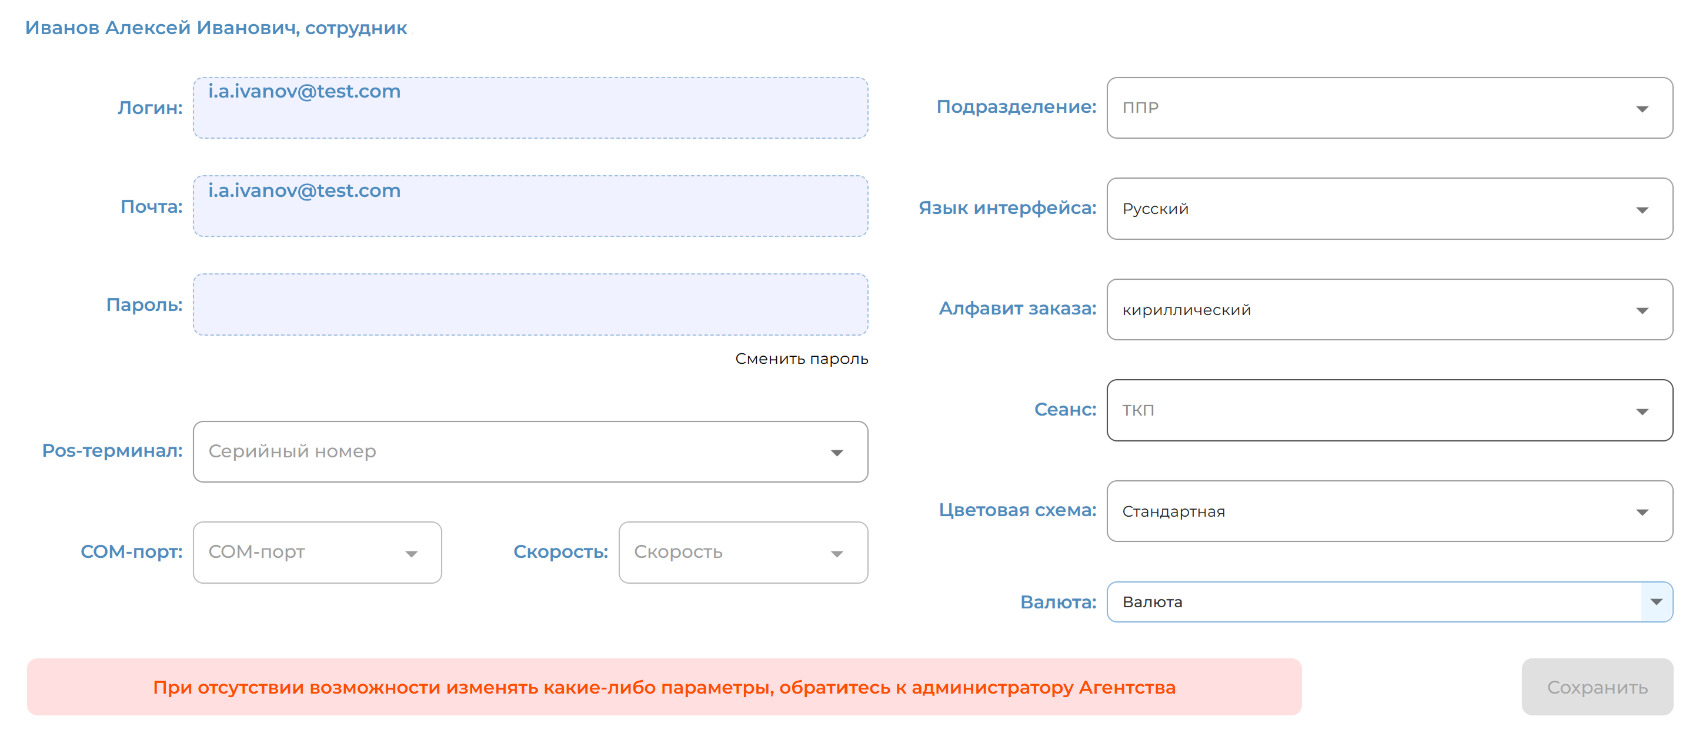Expand the Цветовая схема dropdown
The width and height of the screenshot is (1696, 743).
coord(1383,510)
